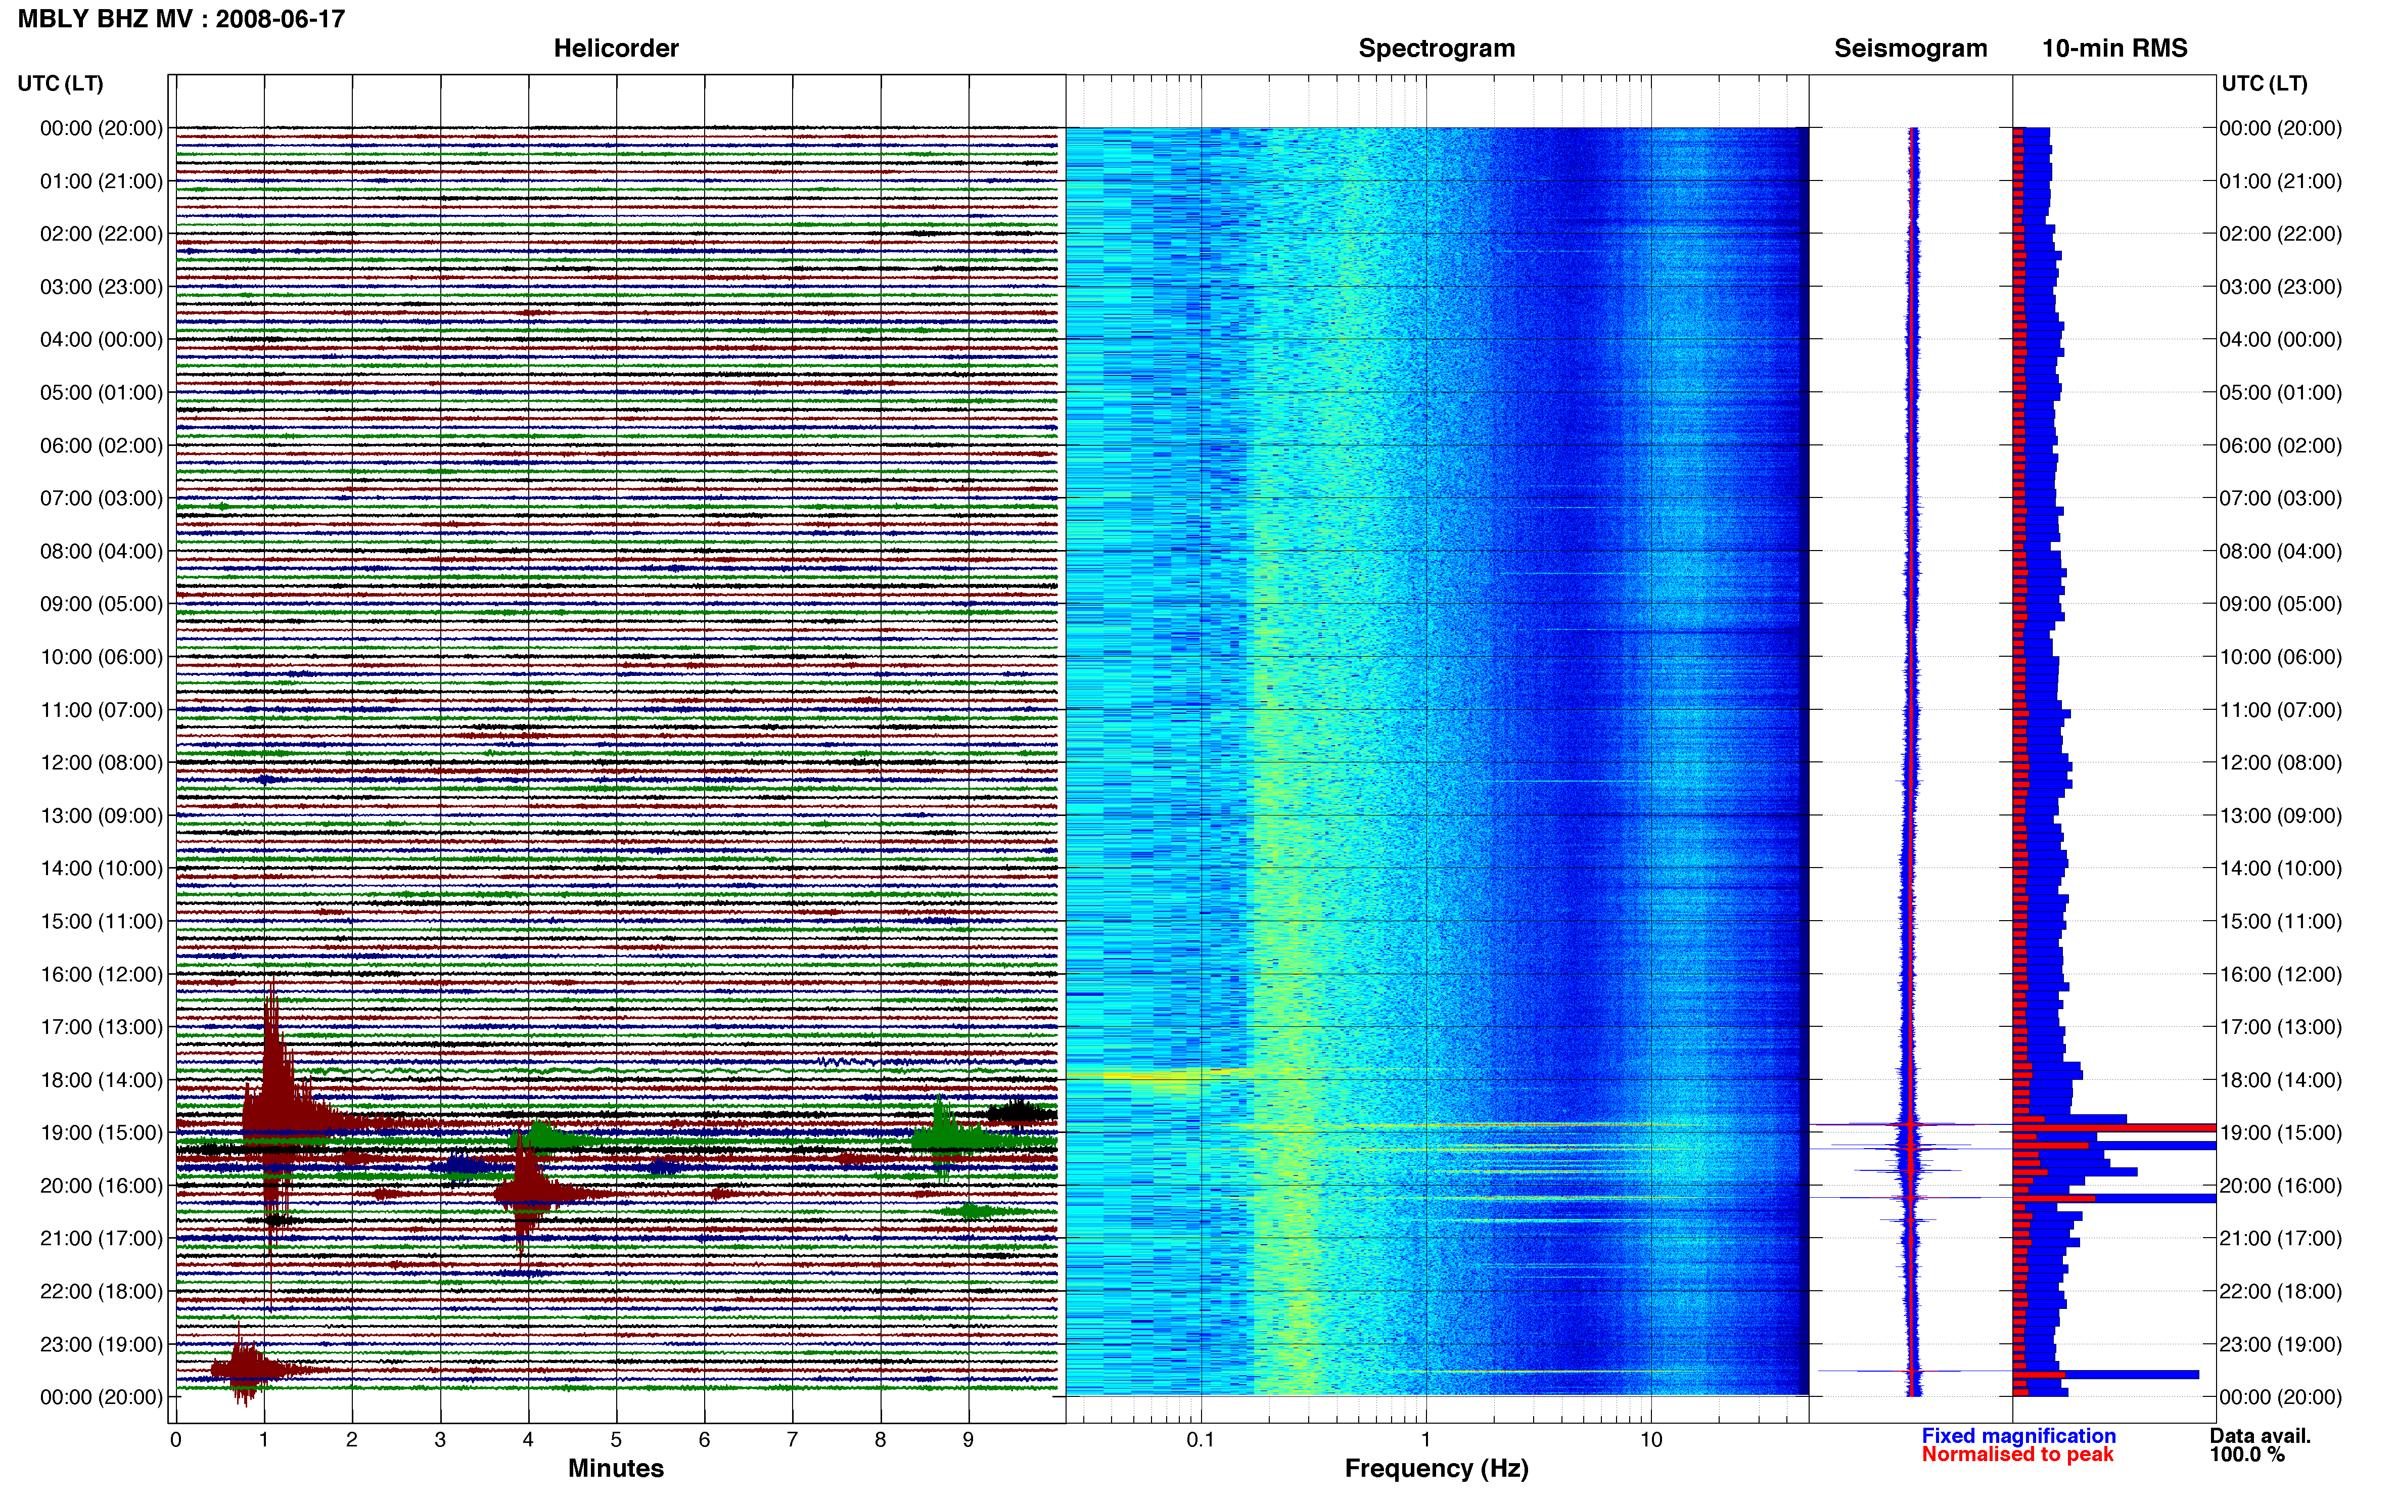Image resolution: width=2396 pixels, height=1498 pixels.
Task: Click the 'Frequency (Hz)' axis label
Action: [x=1436, y=1468]
